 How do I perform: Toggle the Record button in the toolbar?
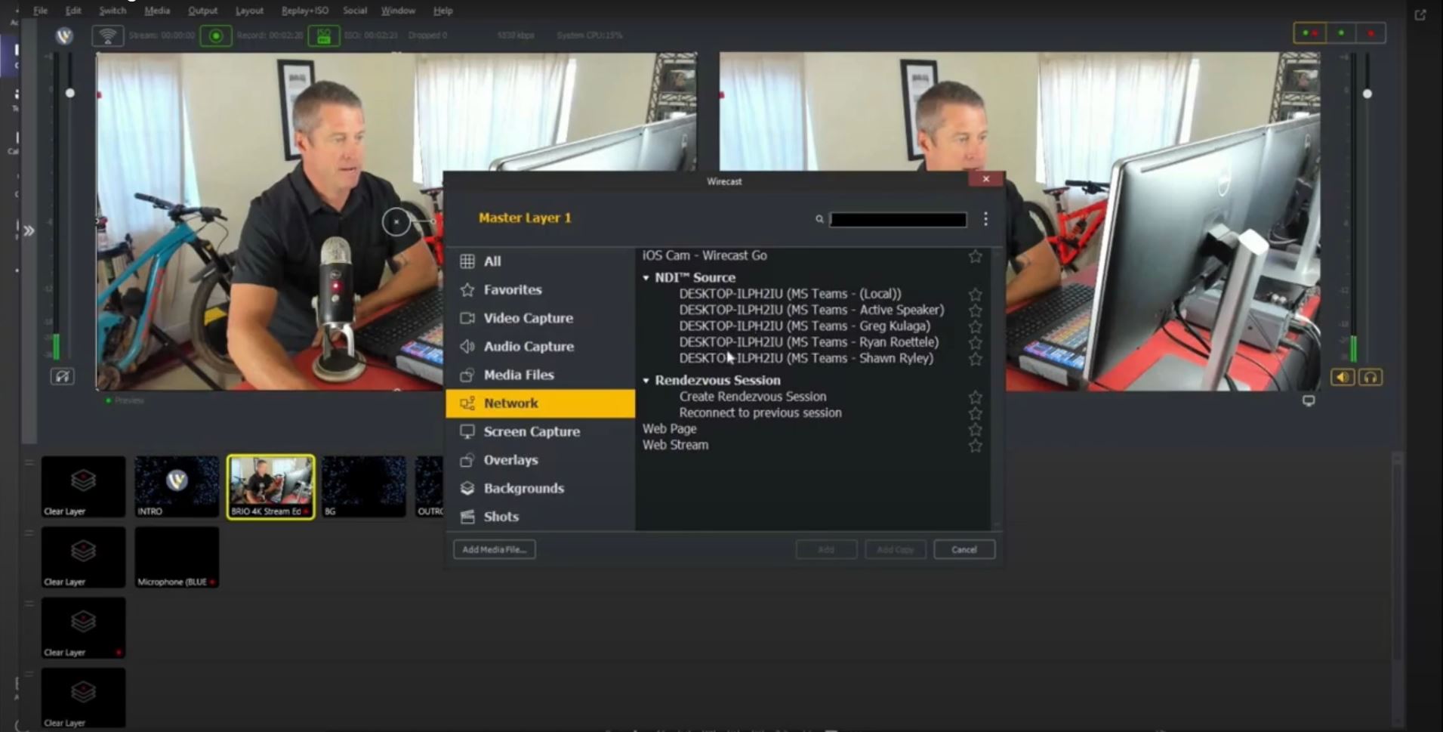[216, 35]
